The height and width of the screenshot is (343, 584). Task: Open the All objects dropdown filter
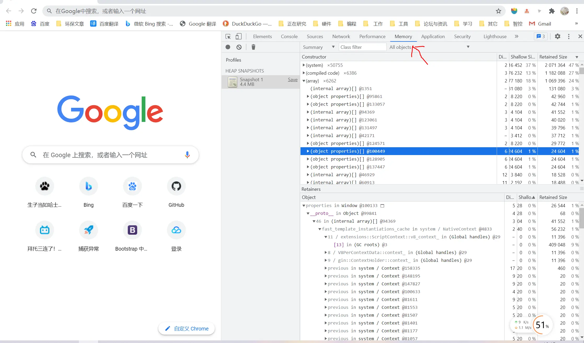click(467, 47)
